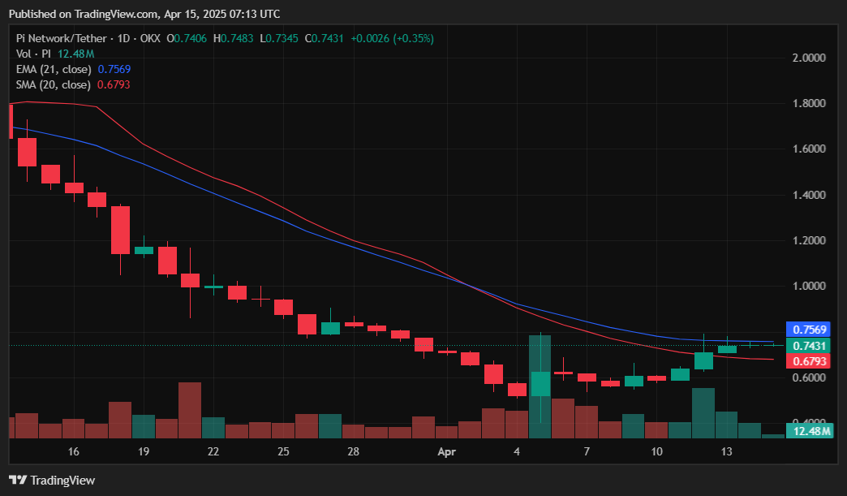Click the Vol · PI indicator legend

(x=34, y=54)
